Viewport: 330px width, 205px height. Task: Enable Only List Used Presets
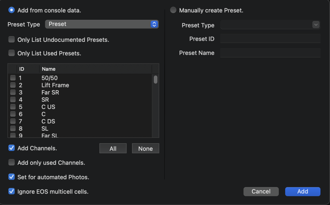[12, 53]
